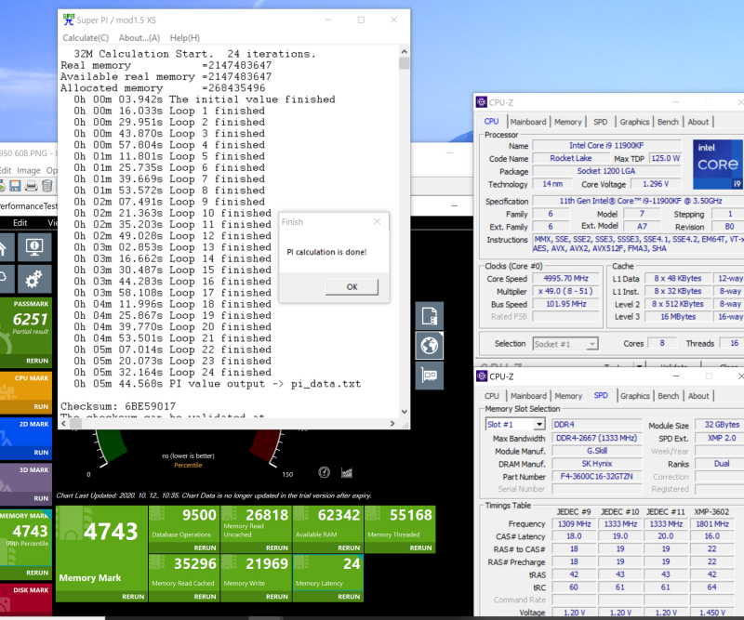Open the About tab in lower CPU-Z

tap(698, 396)
